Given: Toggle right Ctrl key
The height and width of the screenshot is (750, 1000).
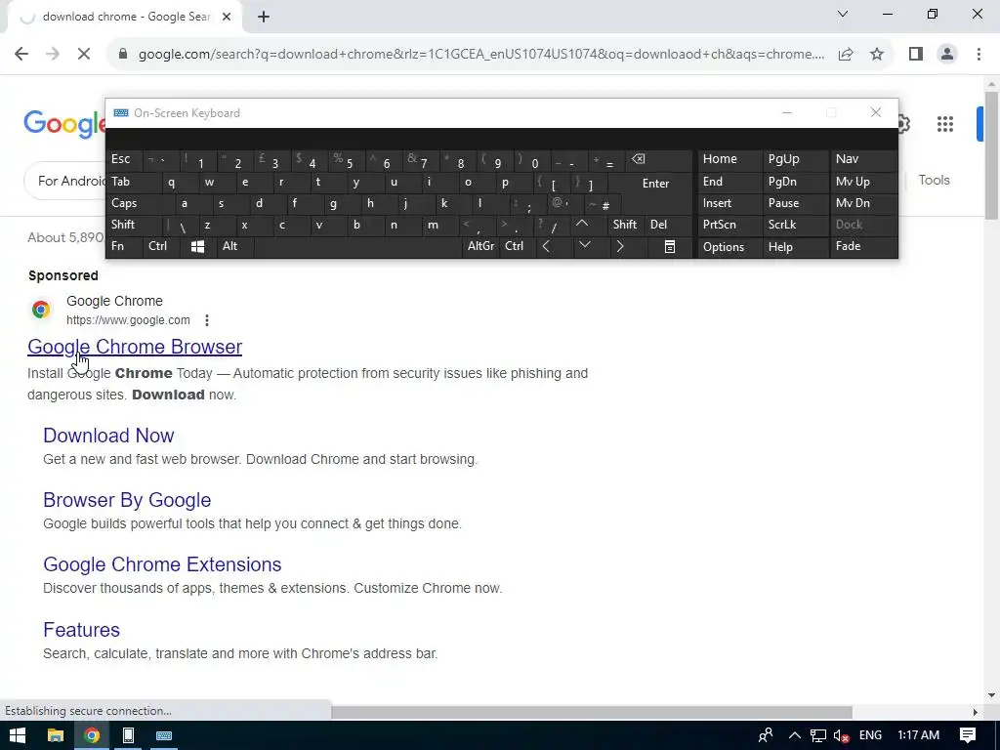Looking at the screenshot, I should (517, 246).
